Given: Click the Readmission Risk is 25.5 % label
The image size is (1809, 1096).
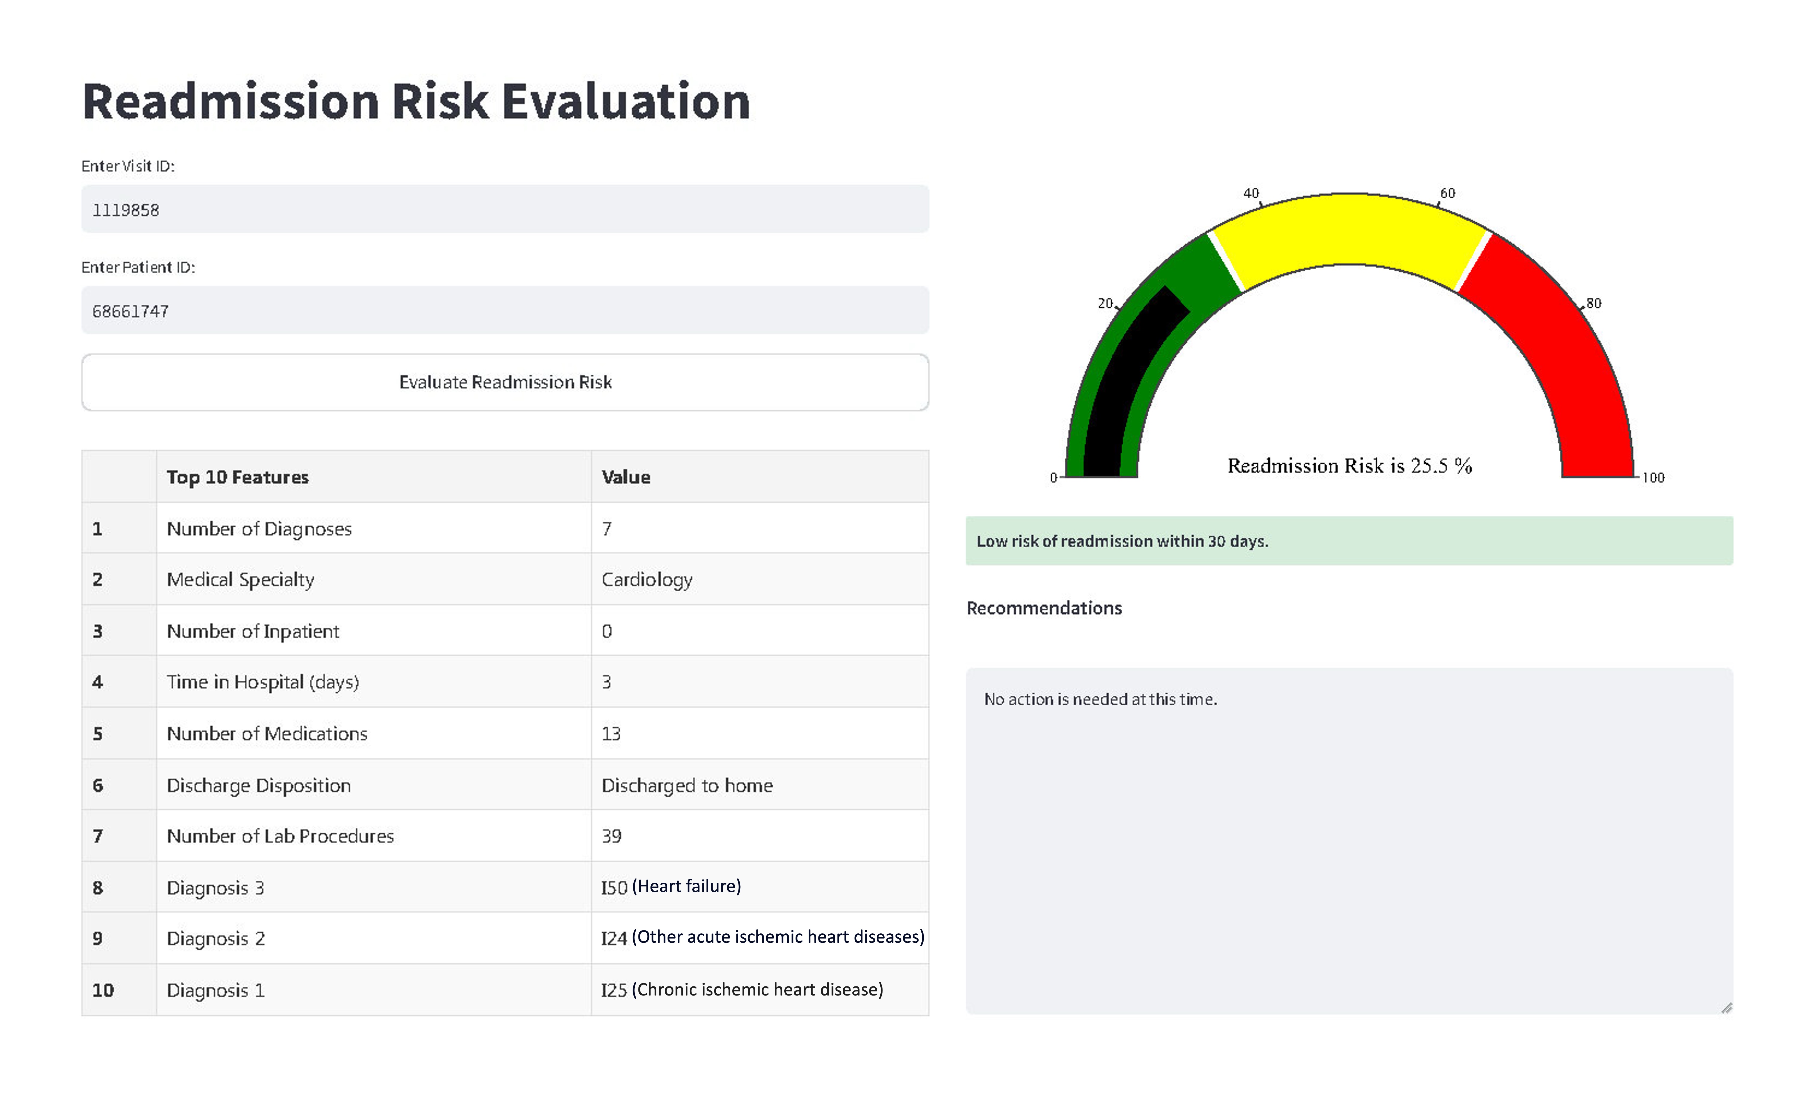Looking at the screenshot, I should pyautogui.click(x=1349, y=465).
